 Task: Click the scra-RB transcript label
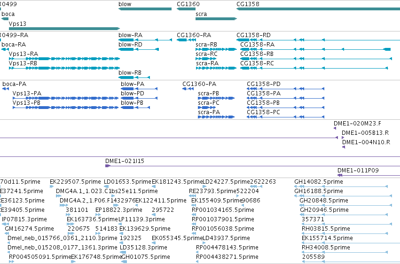(x=206, y=45)
